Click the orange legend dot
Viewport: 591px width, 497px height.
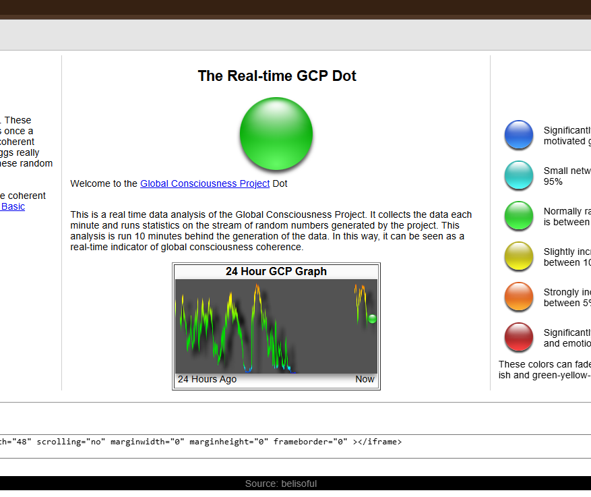click(519, 296)
